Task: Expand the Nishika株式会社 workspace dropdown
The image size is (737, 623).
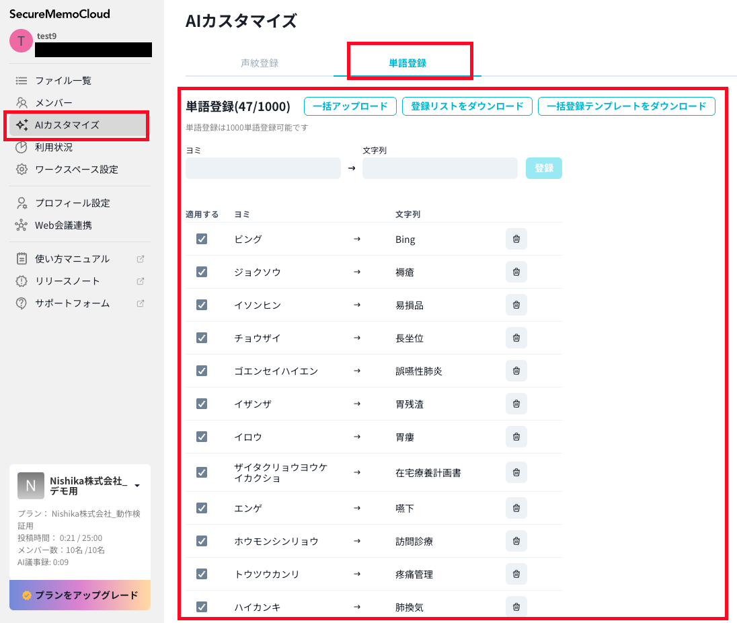Action: pyautogui.click(x=137, y=486)
